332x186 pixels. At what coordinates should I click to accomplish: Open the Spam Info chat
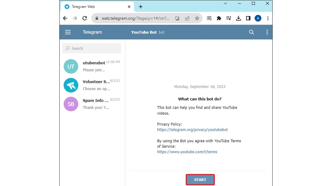click(92, 104)
